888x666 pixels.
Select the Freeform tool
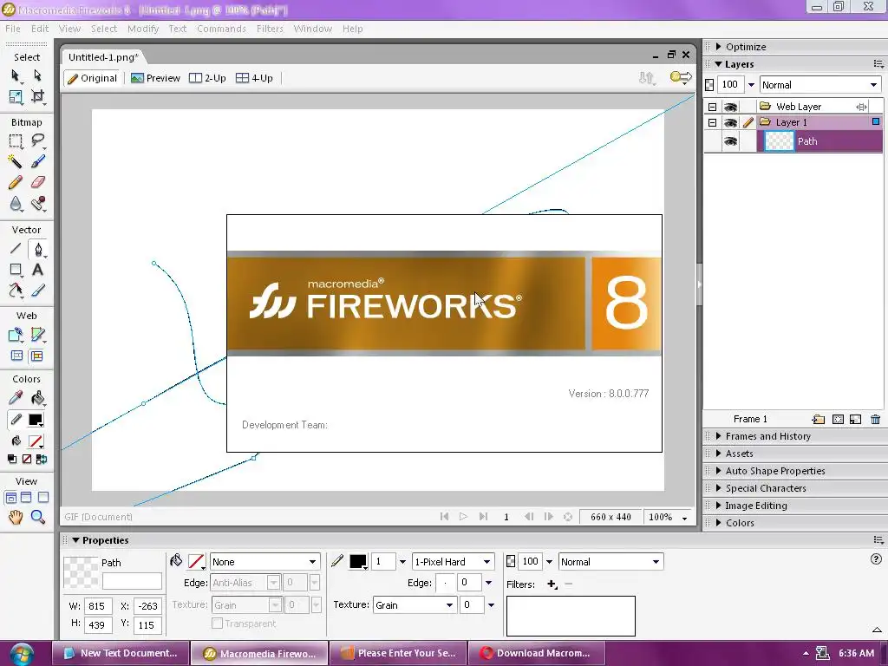tap(16, 291)
